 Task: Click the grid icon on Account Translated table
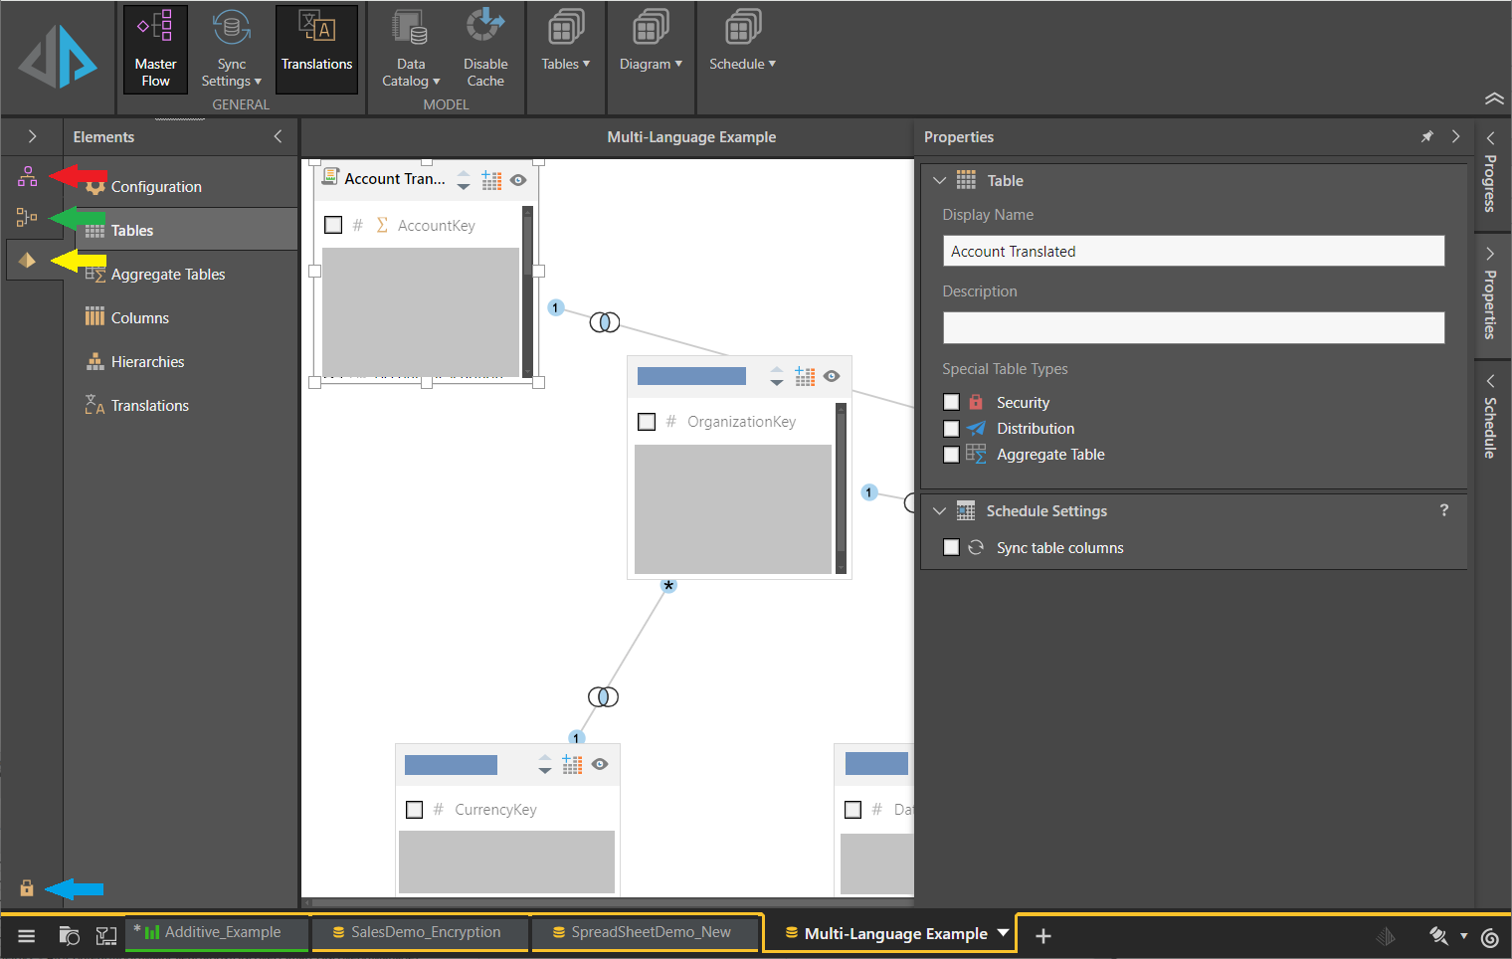coord(491,180)
